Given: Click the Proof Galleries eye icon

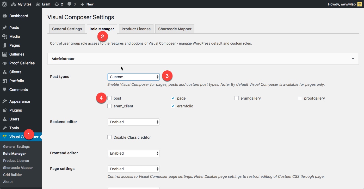Looking at the screenshot, I should [5, 63].
